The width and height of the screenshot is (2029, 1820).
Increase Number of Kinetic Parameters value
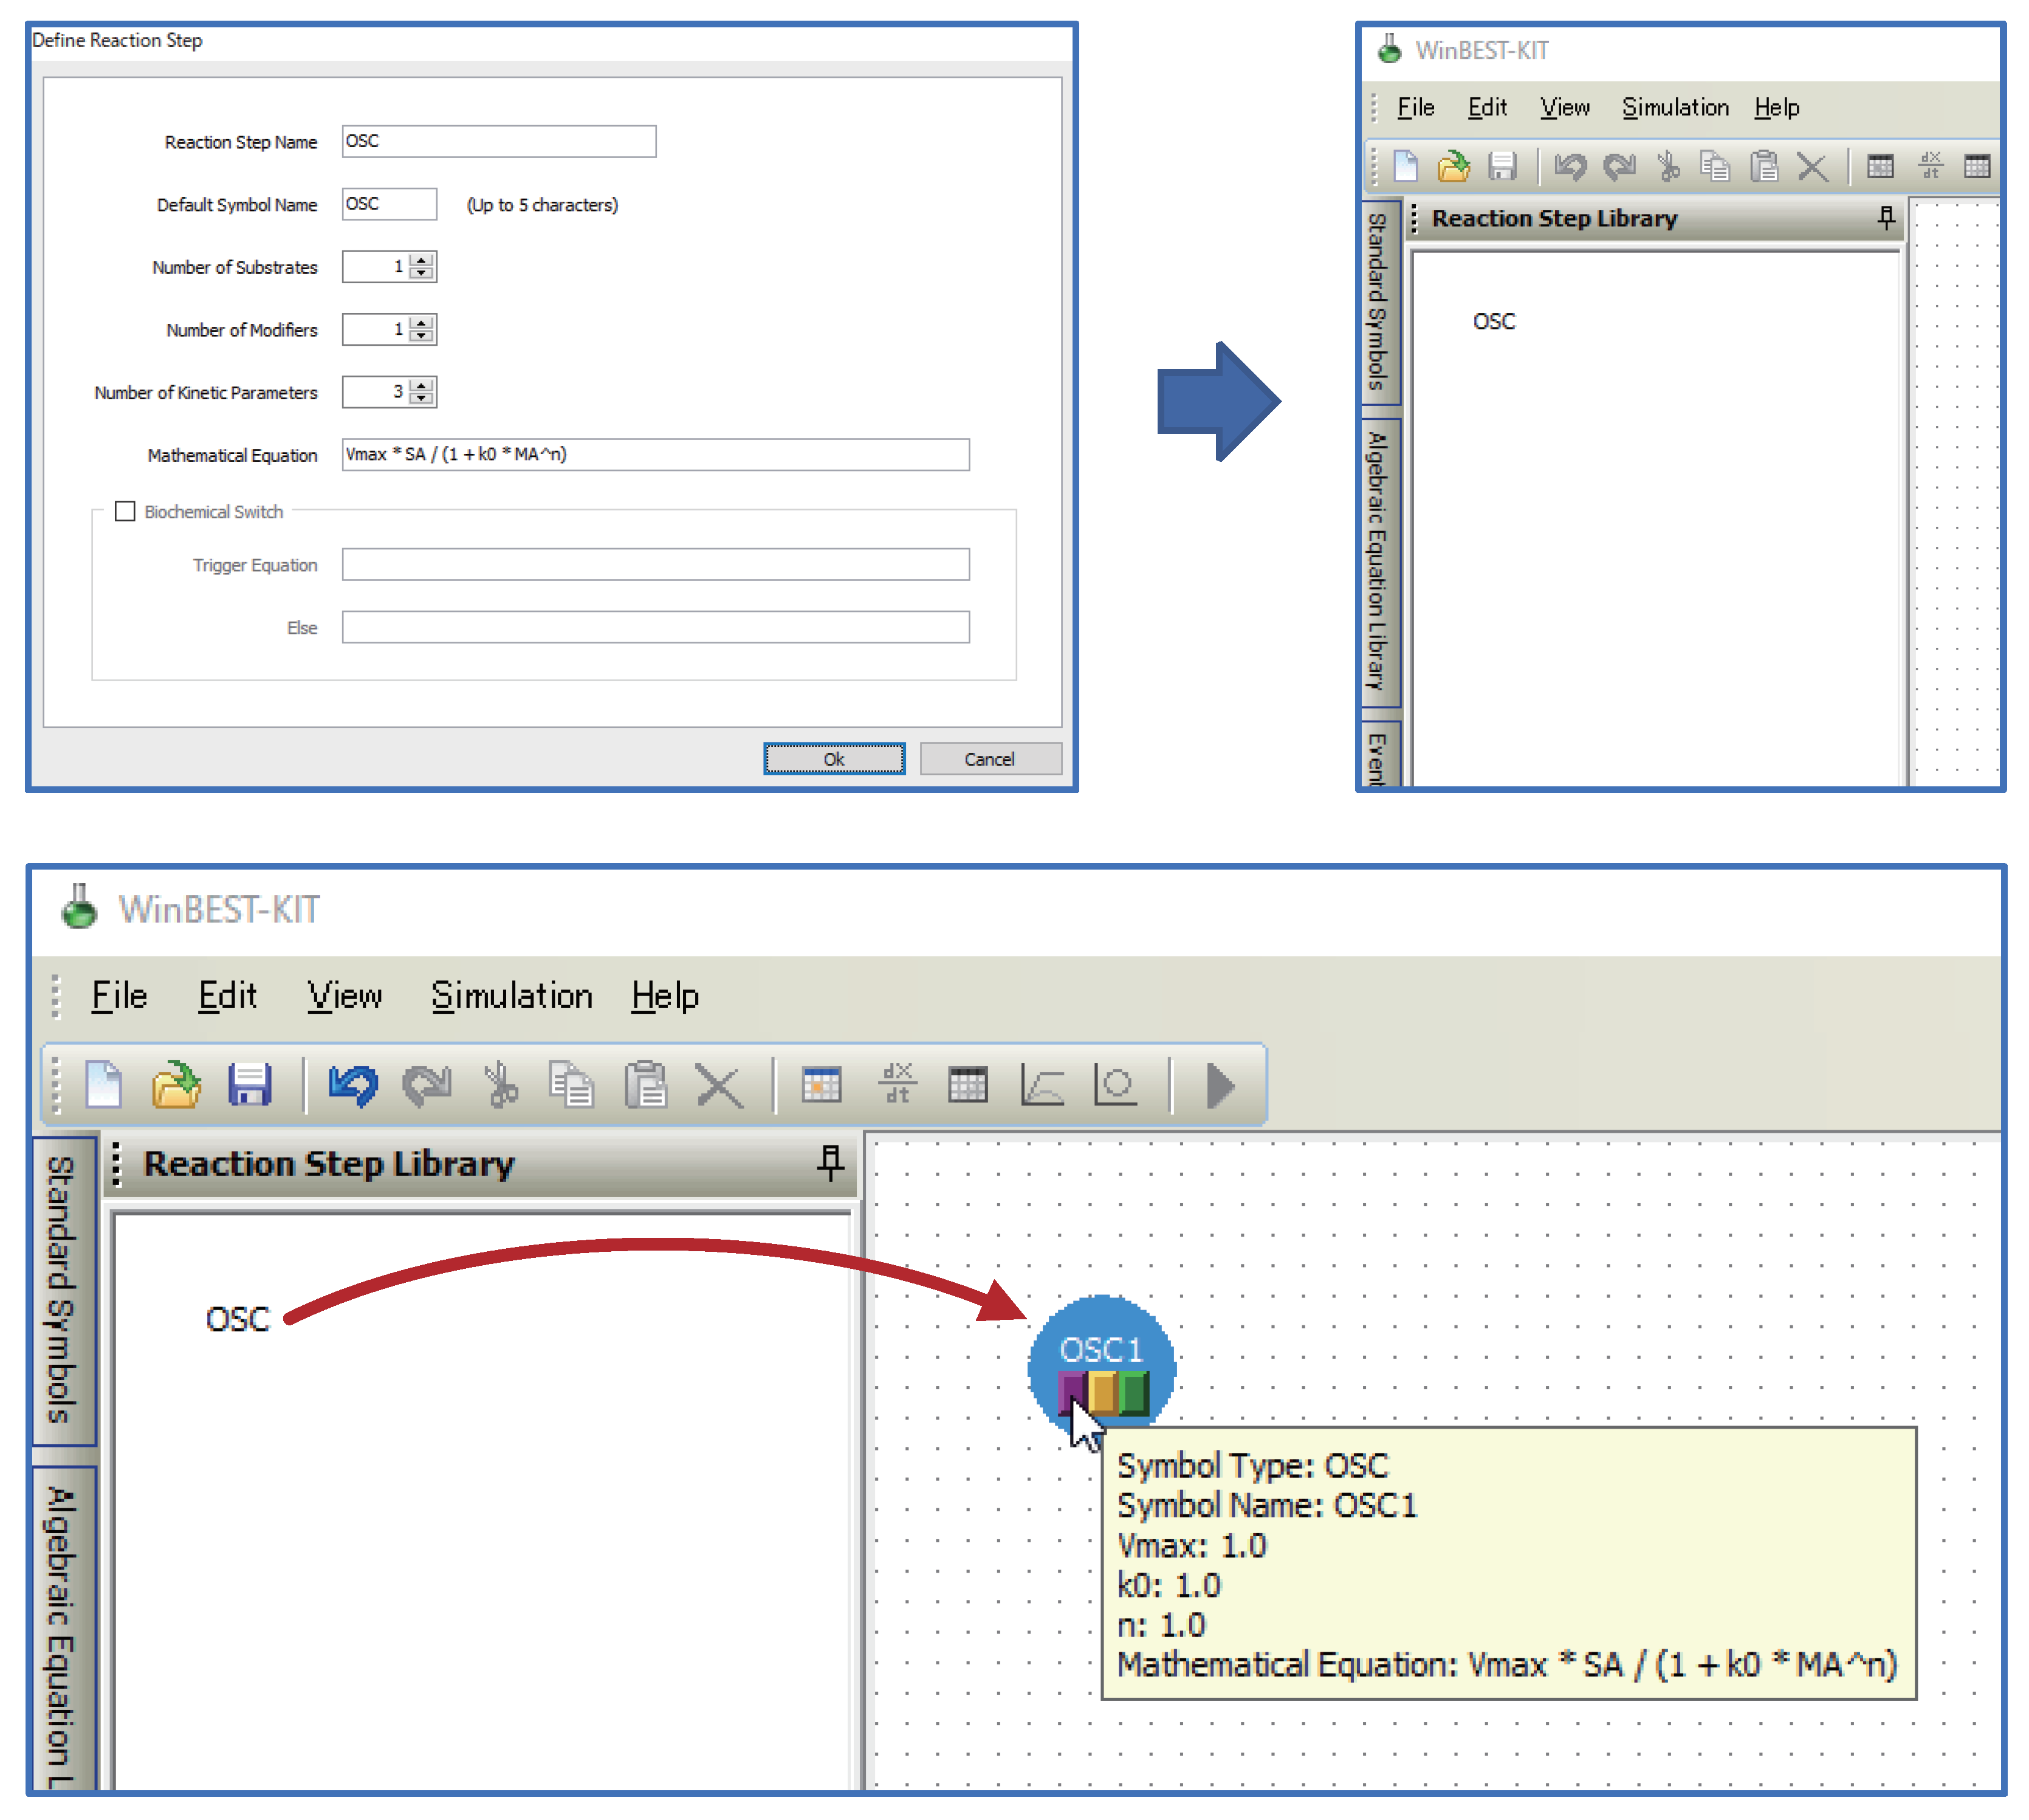coord(422,385)
